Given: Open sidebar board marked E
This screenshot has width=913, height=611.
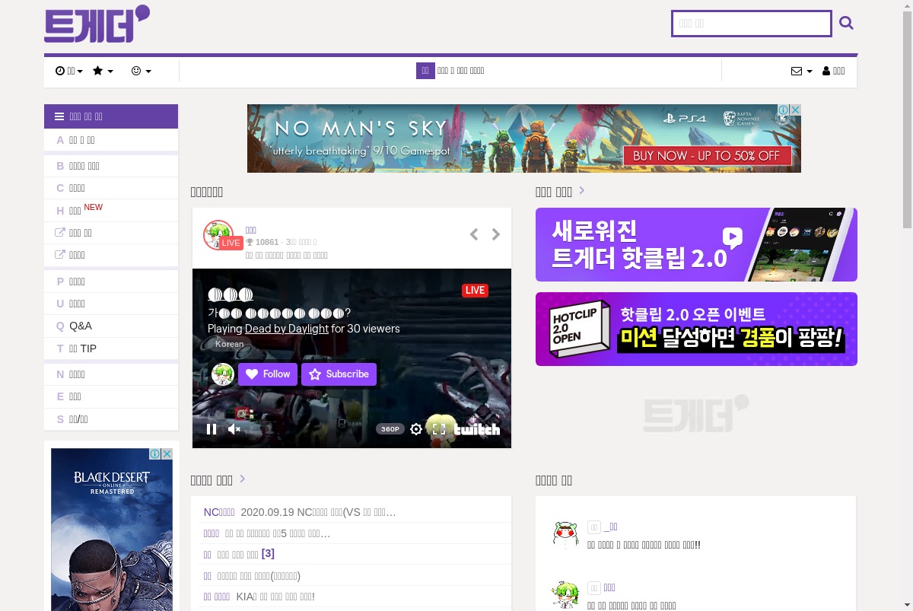Looking at the screenshot, I should click(111, 396).
